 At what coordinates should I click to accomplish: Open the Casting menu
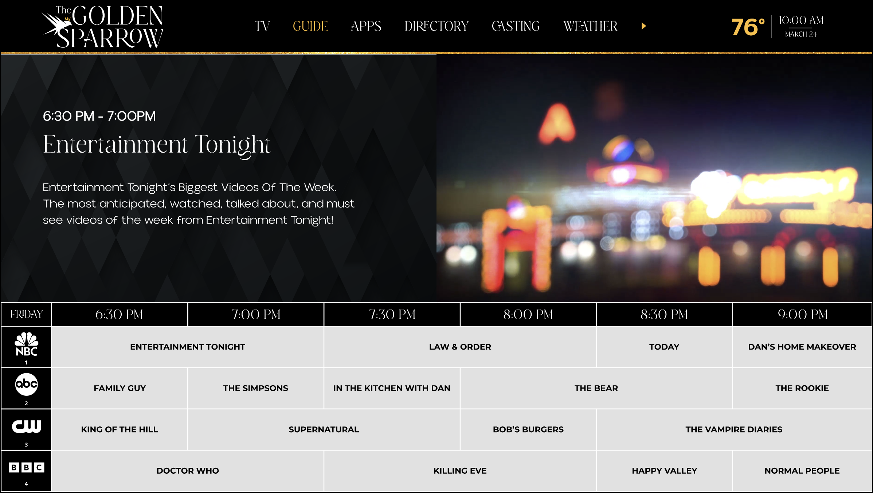(x=516, y=26)
